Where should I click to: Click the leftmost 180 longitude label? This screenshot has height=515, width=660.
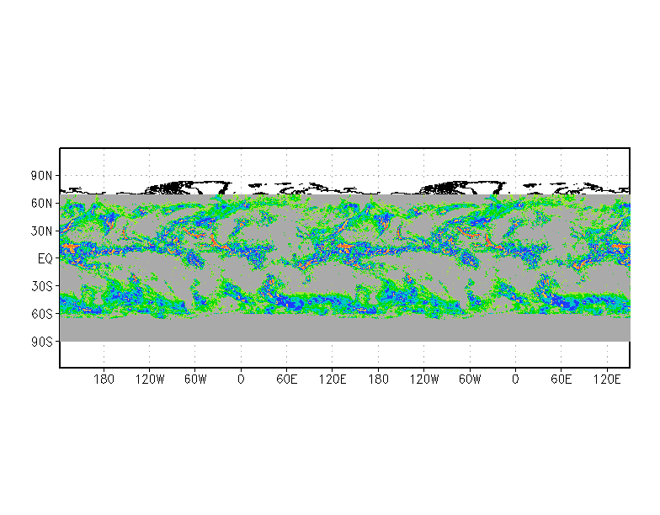[104, 380]
